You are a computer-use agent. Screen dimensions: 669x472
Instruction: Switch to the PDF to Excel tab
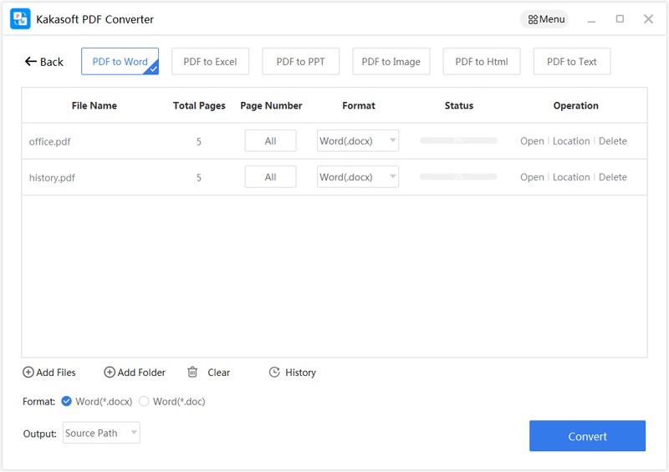(x=210, y=62)
